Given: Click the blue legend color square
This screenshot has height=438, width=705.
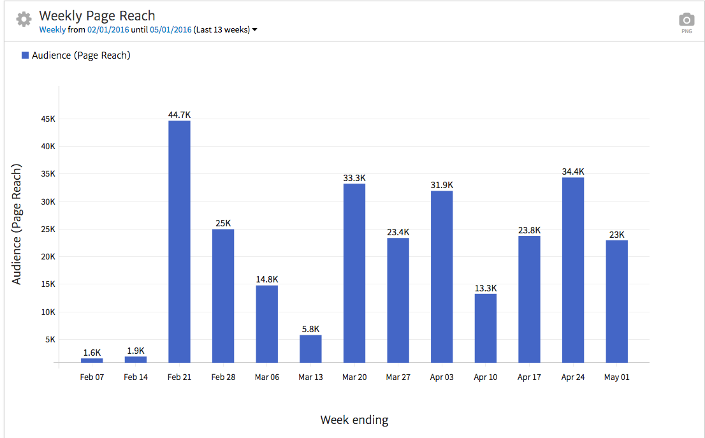Looking at the screenshot, I should [x=25, y=55].
